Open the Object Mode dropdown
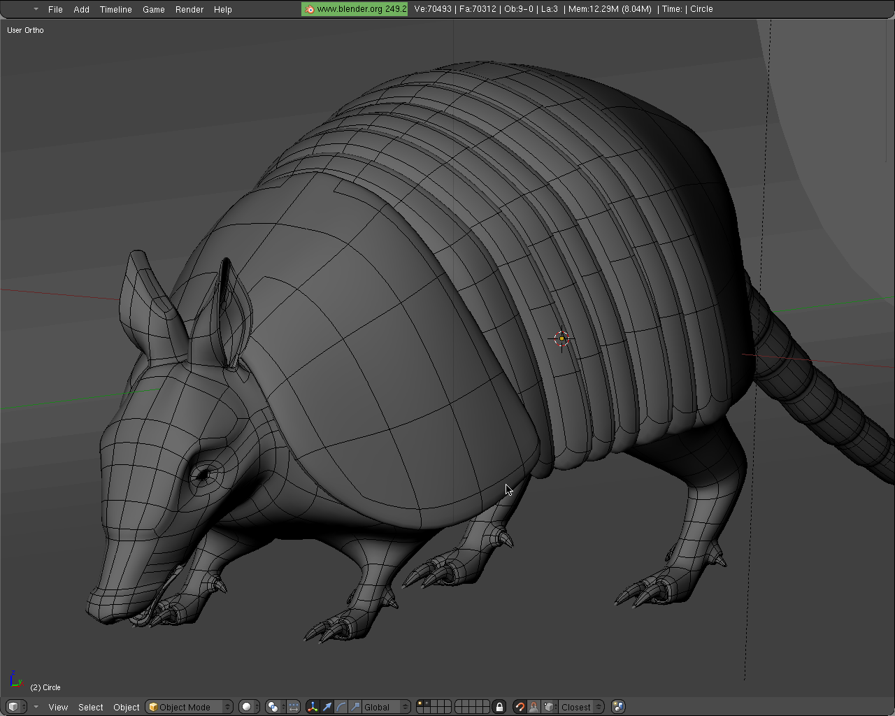This screenshot has height=716, width=895. coord(189,707)
